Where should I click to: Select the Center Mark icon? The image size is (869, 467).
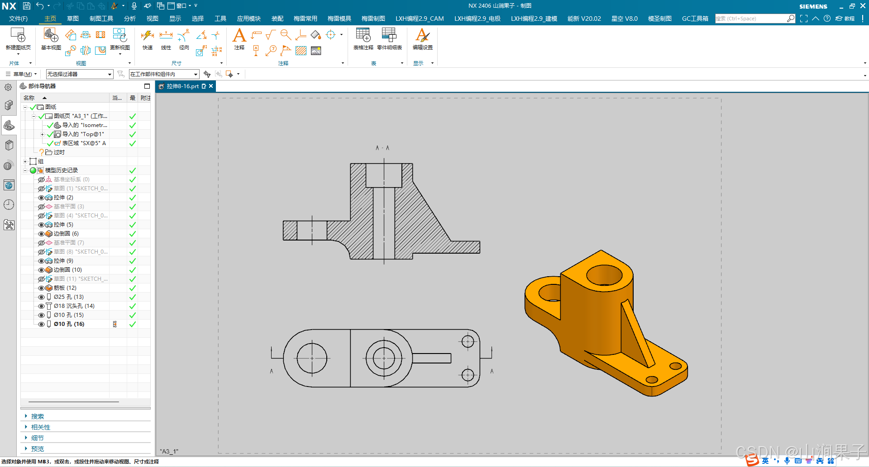click(x=331, y=35)
